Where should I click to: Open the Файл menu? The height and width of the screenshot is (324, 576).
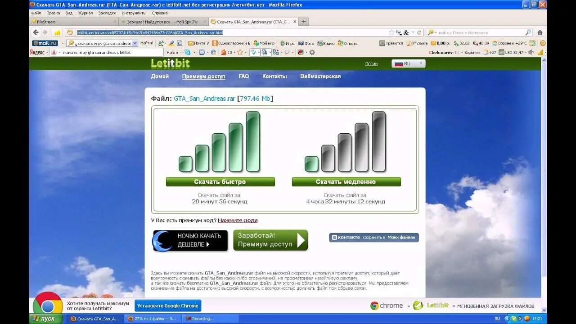pos(36,13)
